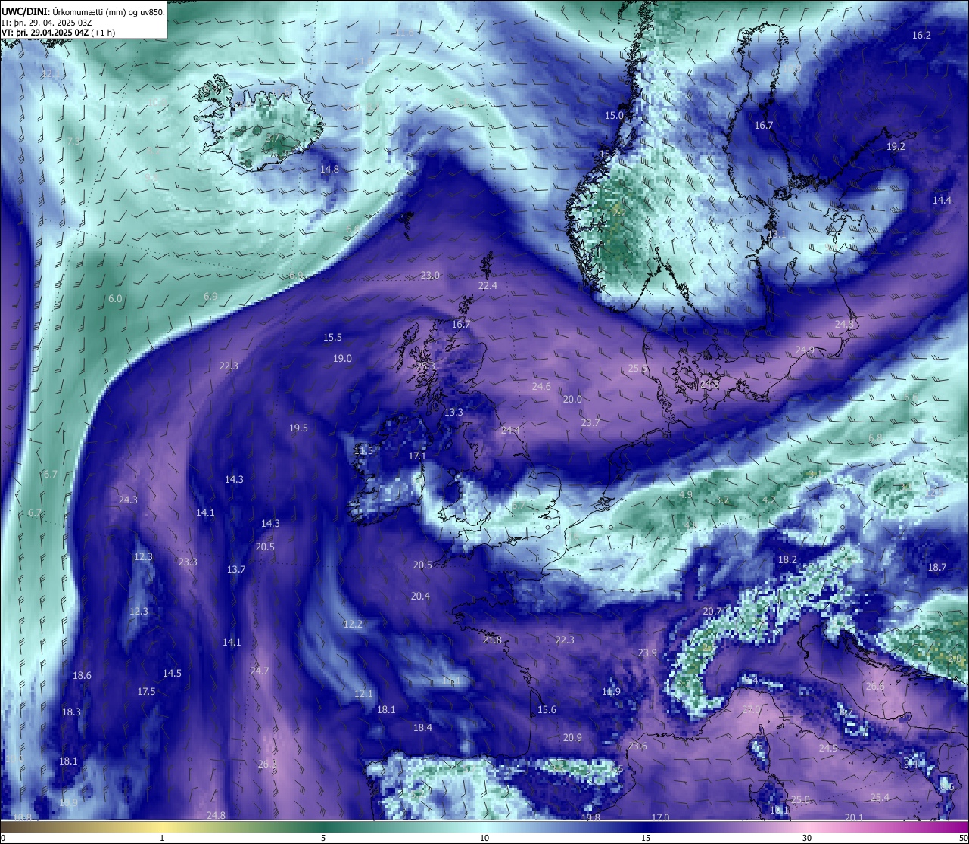Screen dimensions: 969x844
Task: Select the 15.6 value label
Action: [x=547, y=709]
